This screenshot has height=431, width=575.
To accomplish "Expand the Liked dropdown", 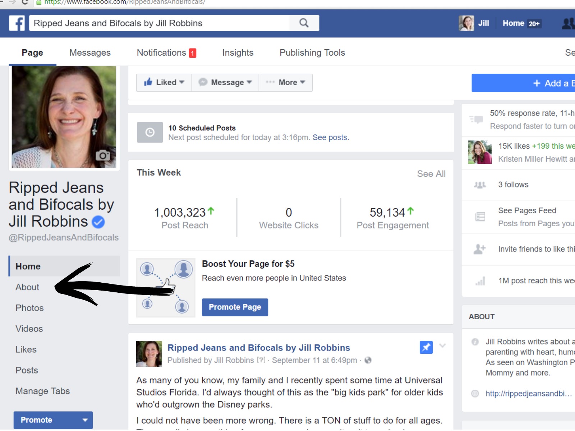I will 164,83.
